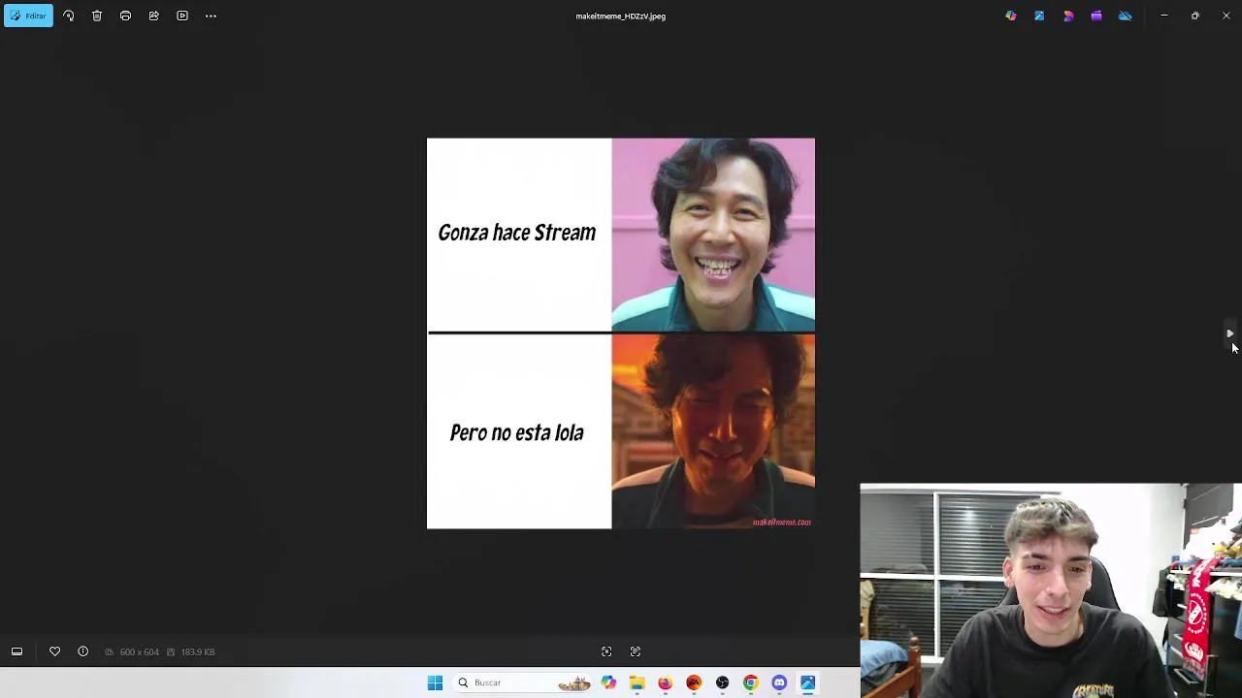Open the Windows Start menu
Viewport: 1242px width, 698px height.
pyautogui.click(x=435, y=682)
